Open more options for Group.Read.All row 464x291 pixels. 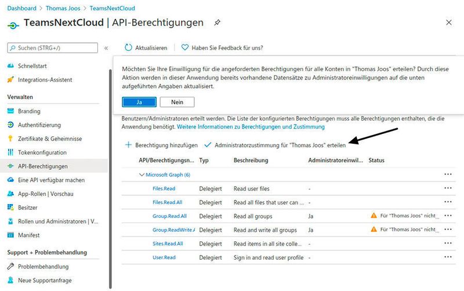(448, 216)
